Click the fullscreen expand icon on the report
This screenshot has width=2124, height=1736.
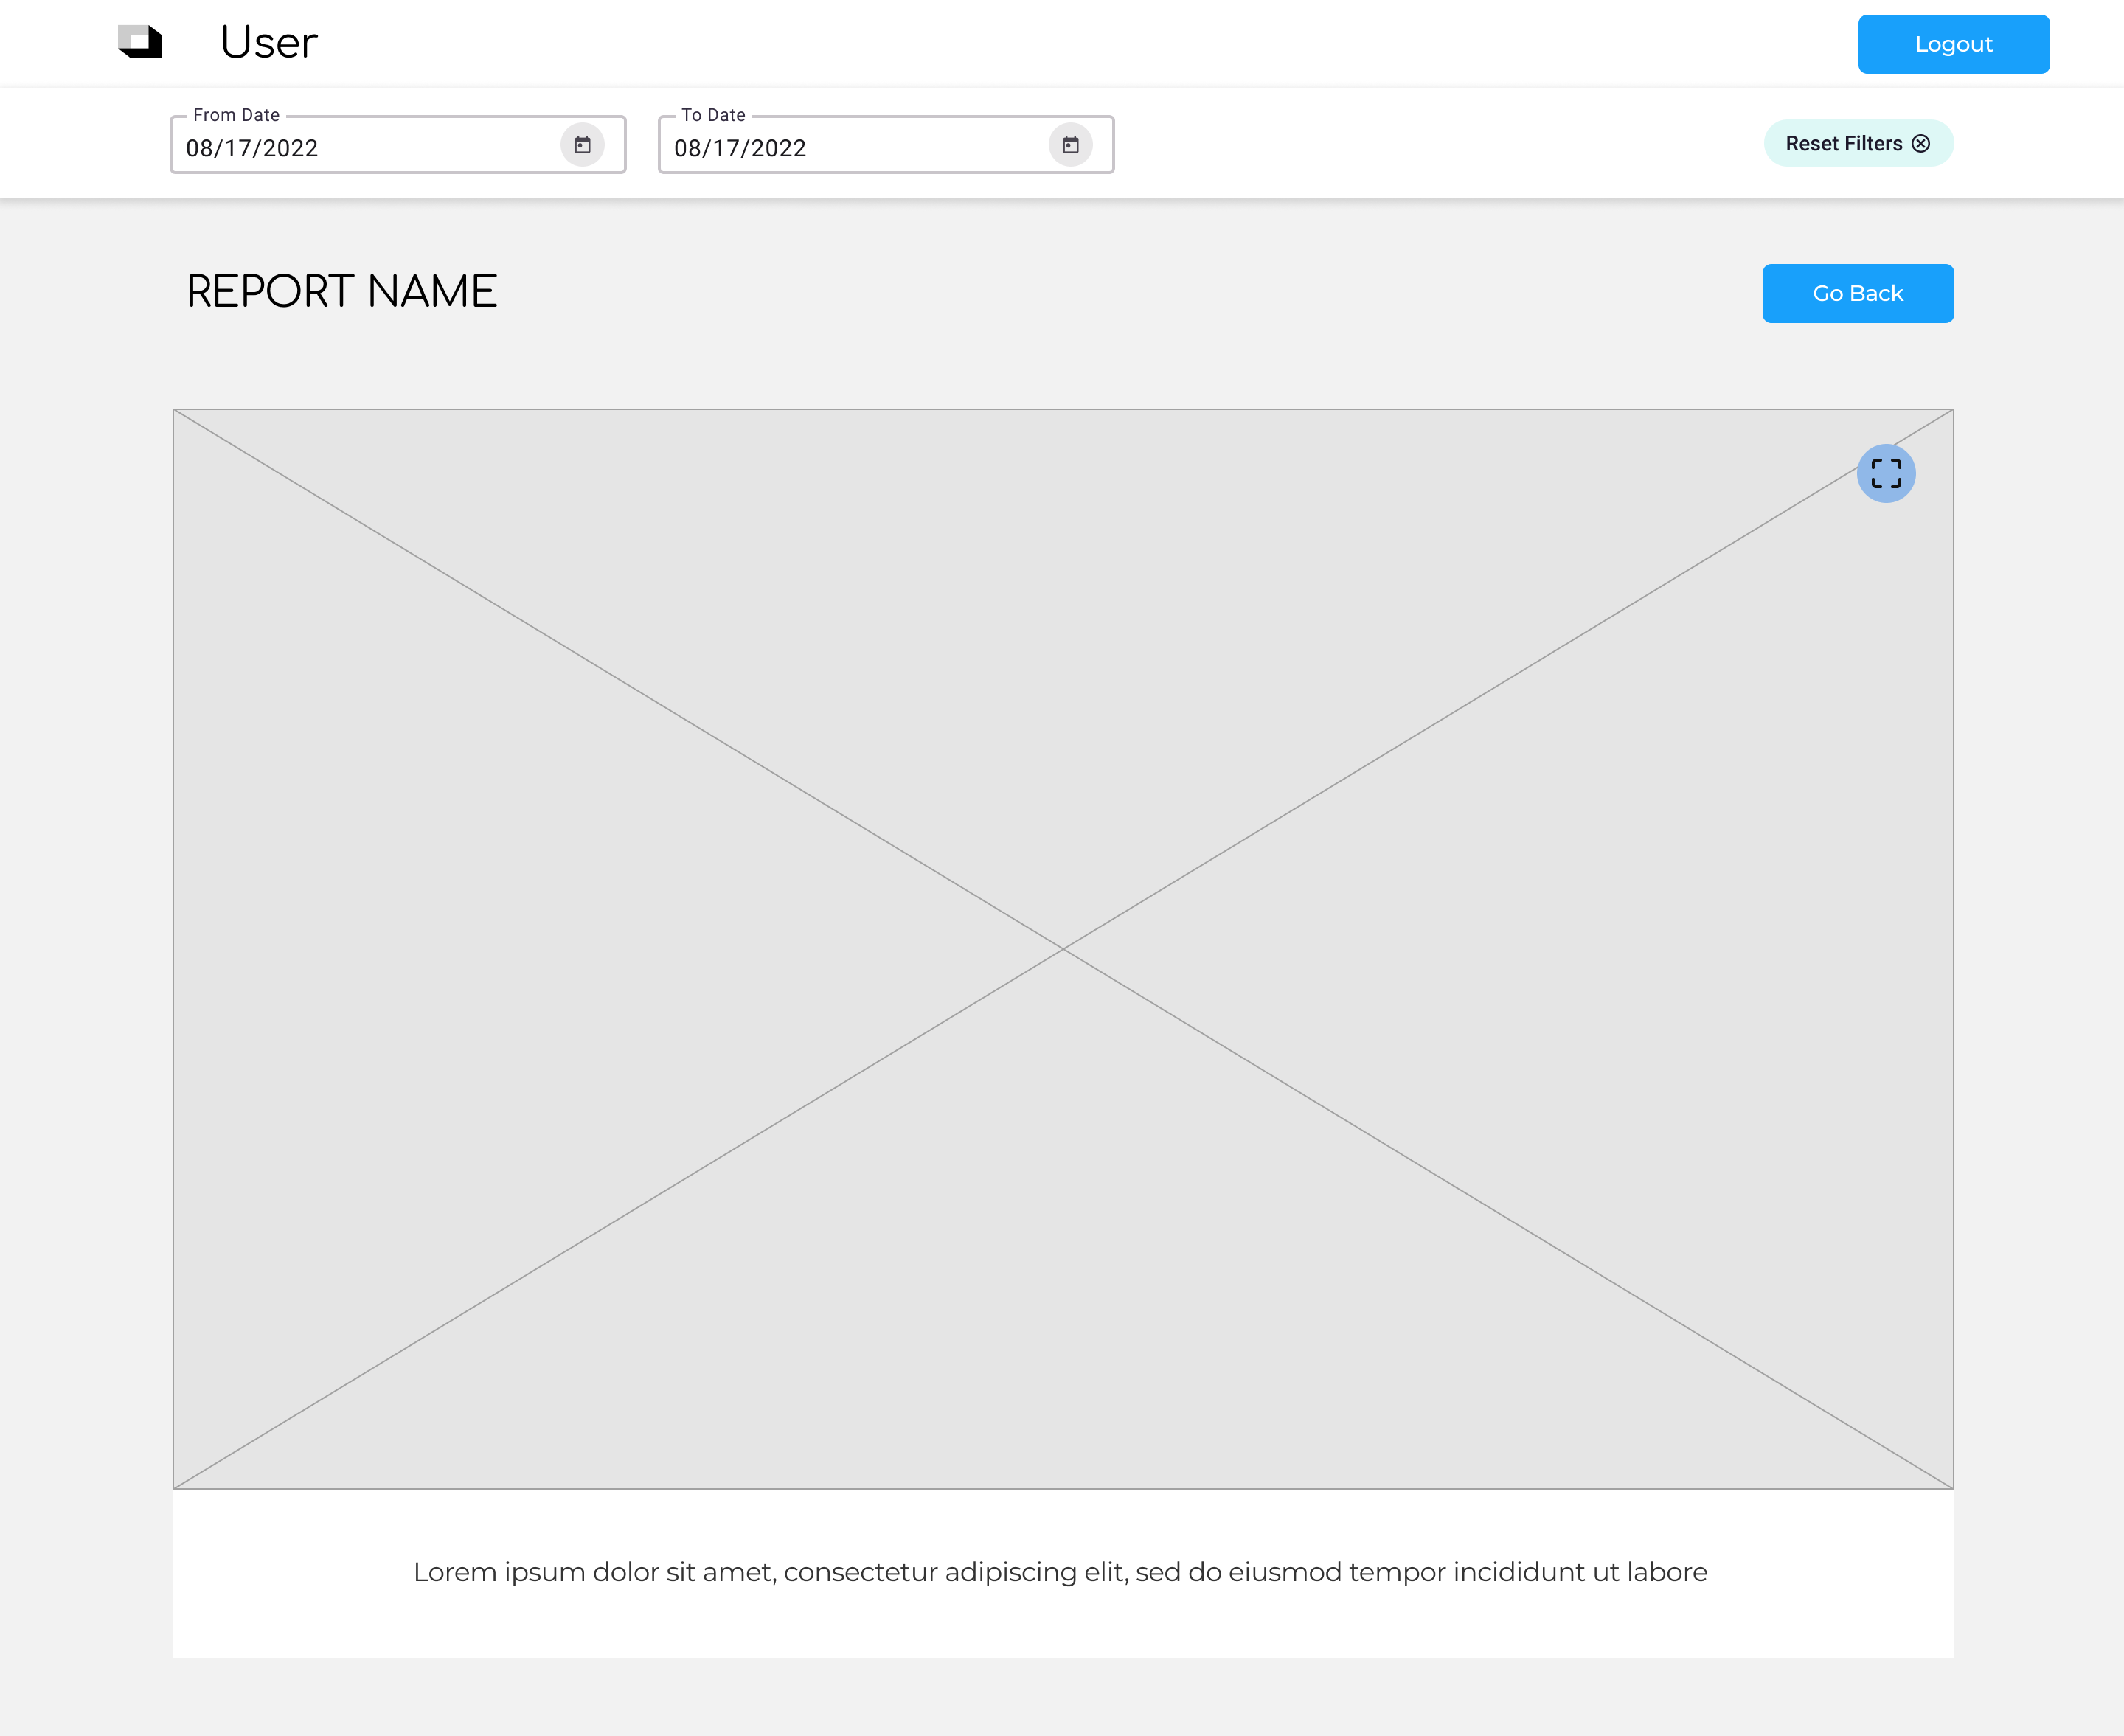coord(1886,473)
